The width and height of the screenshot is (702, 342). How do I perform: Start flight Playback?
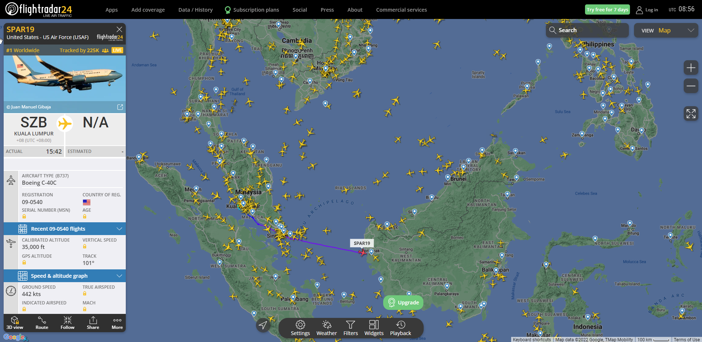(x=400, y=328)
